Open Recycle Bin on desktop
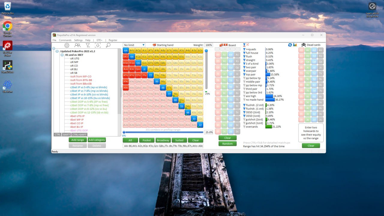 tap(7, 8)
